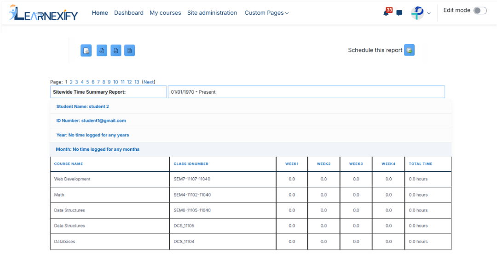
Task: Click the Schedule this report label
Action: click(375, 50)
